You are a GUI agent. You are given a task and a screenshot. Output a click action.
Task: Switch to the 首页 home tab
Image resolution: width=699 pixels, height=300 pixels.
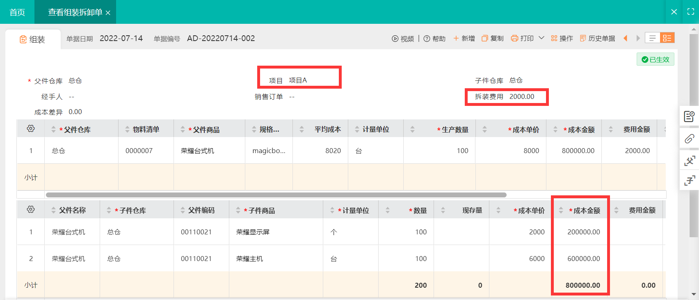(17, 12)
